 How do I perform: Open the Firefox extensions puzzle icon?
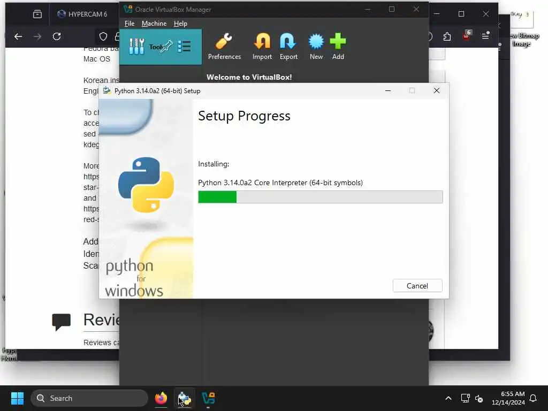tap(447, 36)
